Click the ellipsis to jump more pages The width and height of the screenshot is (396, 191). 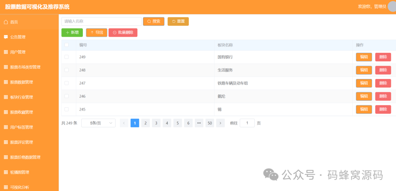point(199,123)
